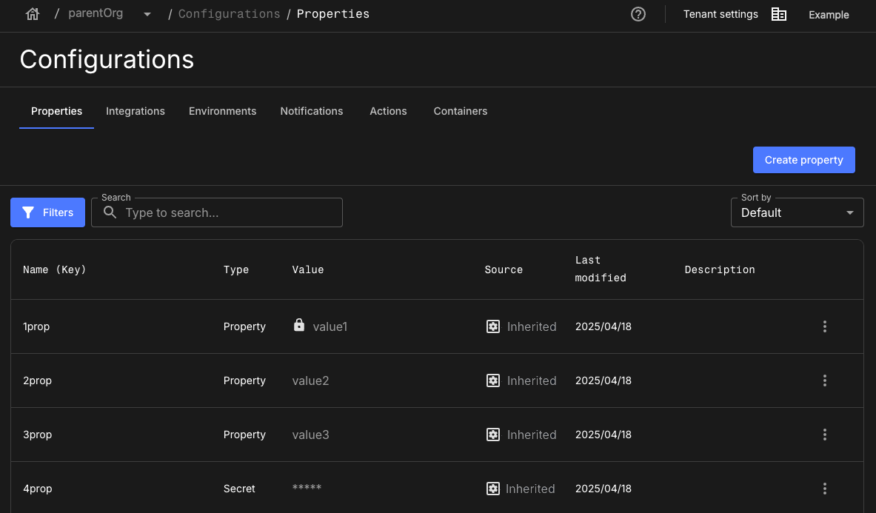Switch to the Integrations tab
The image size is (876, 513).
pyautogui.click(x=136, y=111)
